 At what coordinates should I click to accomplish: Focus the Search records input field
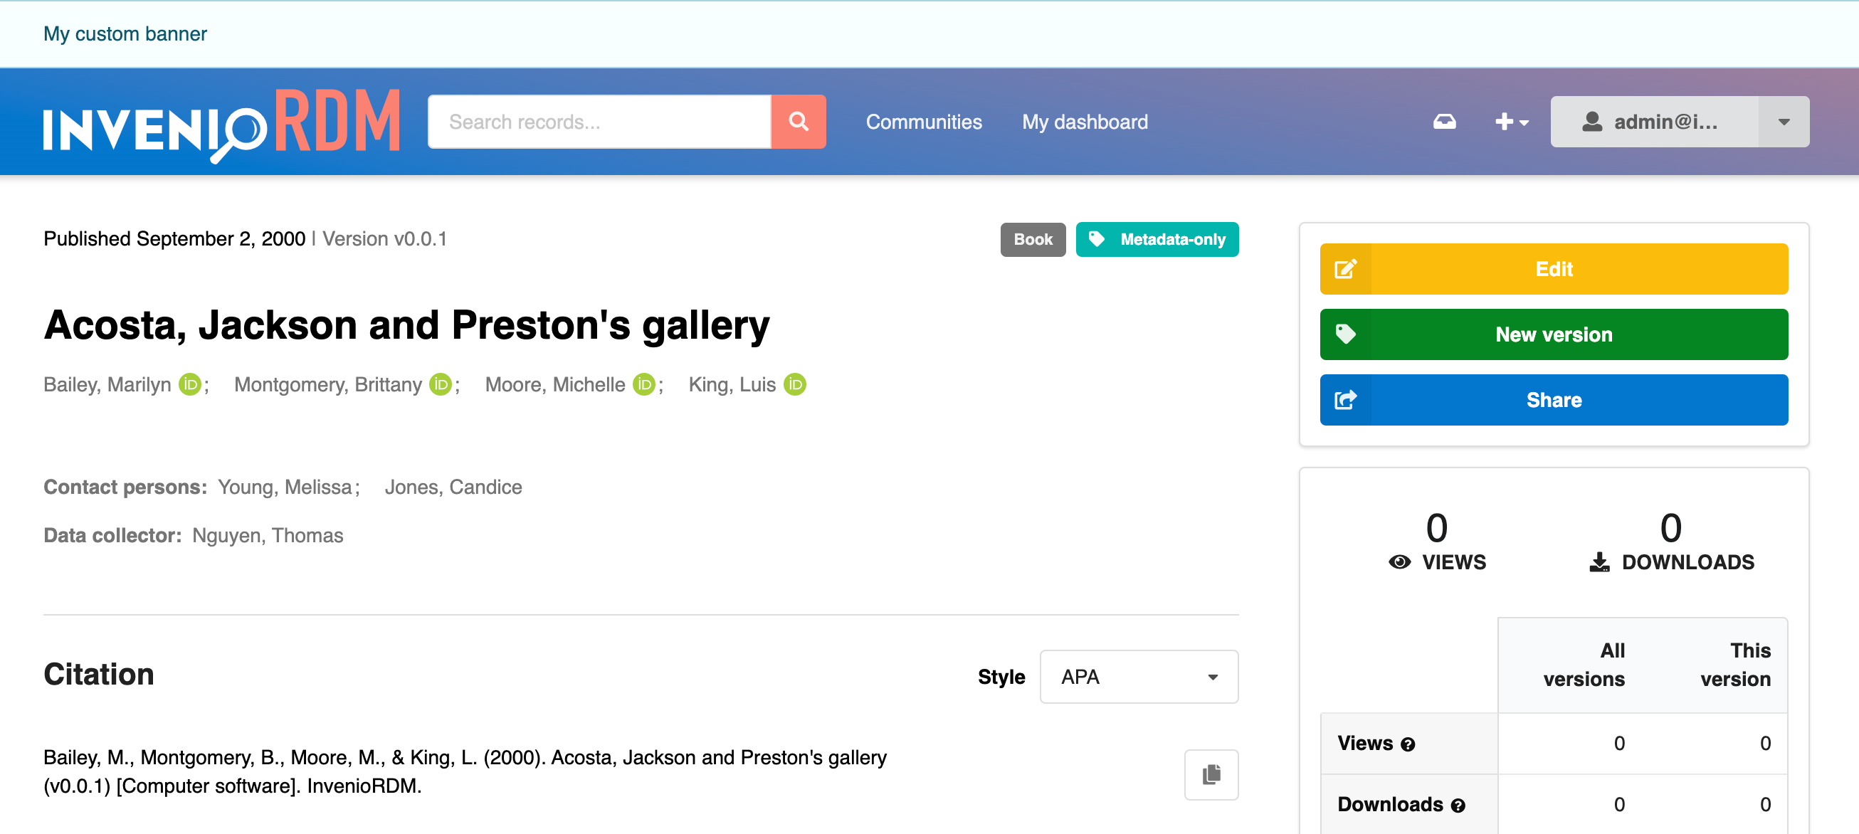point(599,121)
